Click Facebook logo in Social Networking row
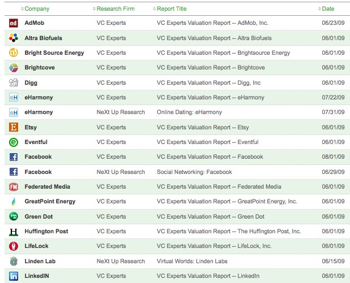 pos(14,172)
